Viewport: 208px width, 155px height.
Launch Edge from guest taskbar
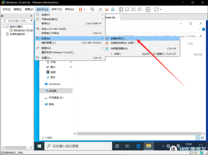click(138, 146)
